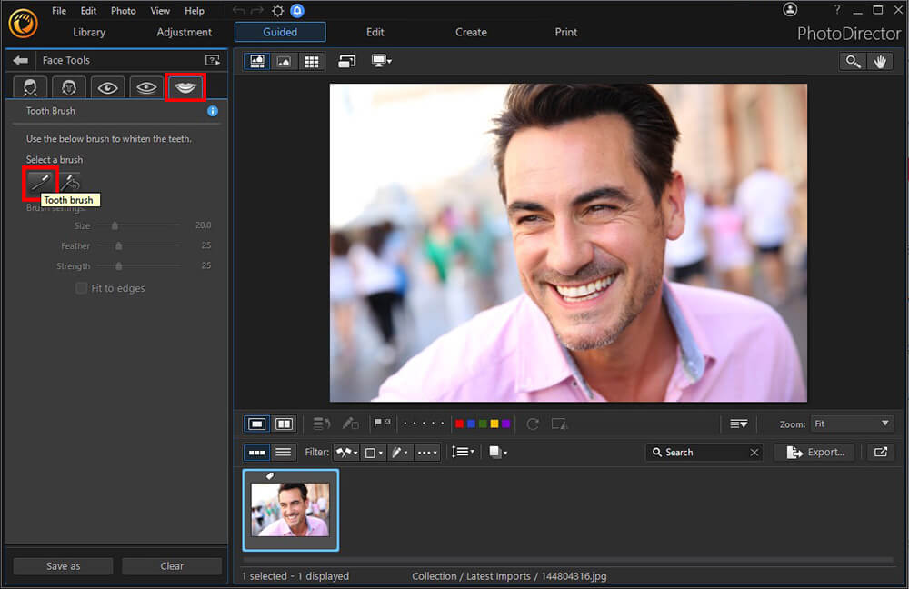Activate the Pan hand tool
The height and width of the screenshot is (589, 909).
[x=880, y=61]
